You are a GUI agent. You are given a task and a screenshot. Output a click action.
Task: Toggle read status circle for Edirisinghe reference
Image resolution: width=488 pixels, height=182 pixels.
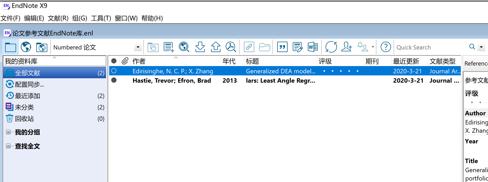pyautogui.click(x=114, y=71)
